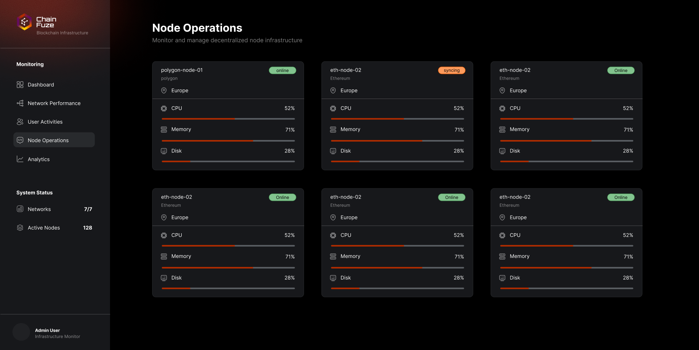This screenshot has width=699, height=350.
Task: Click the online badge on polygon-node-01
Action: [282, 71]
